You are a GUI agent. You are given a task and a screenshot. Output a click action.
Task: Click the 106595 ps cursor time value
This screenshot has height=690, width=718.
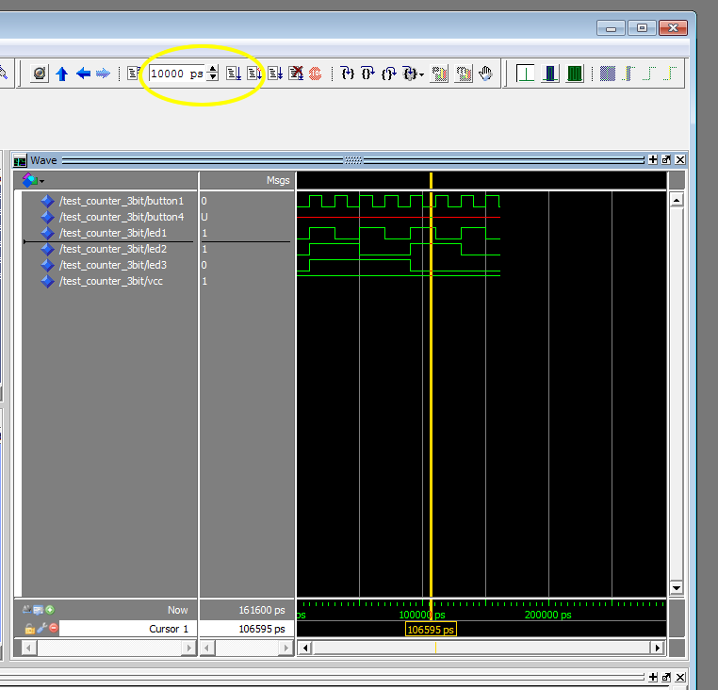click(262, 629)
